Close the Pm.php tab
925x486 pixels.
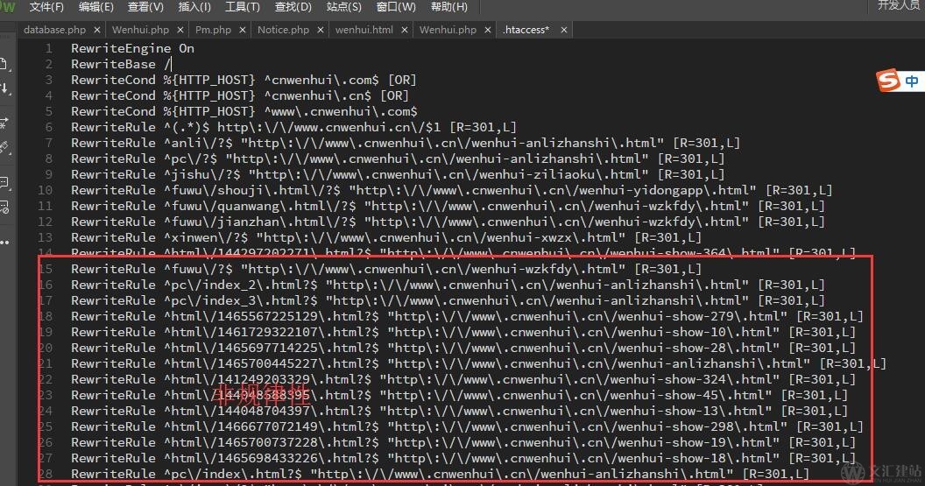(x=243, y=30)
